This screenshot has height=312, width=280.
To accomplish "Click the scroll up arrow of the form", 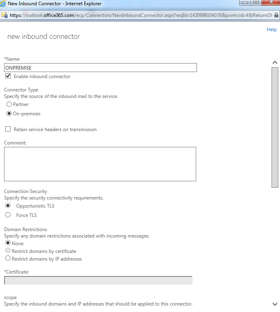I will pos(275,63).
